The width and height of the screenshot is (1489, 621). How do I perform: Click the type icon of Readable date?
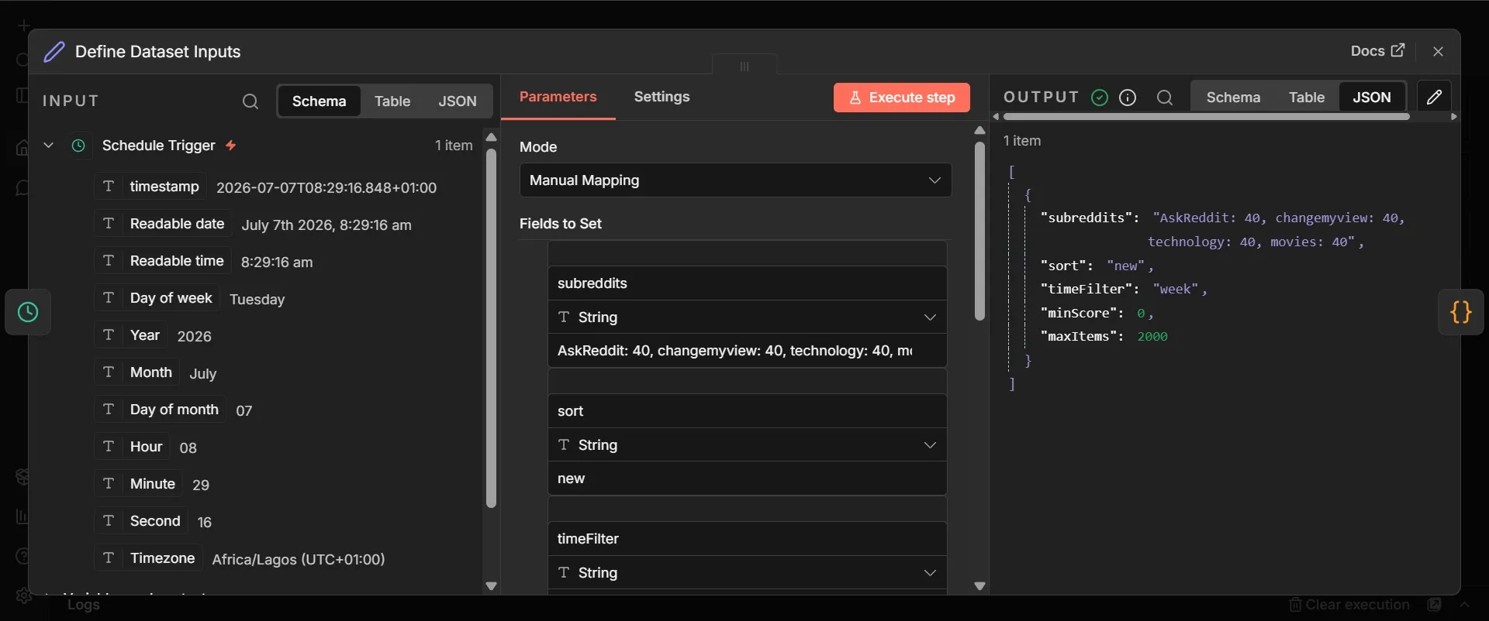(x=109, y=224)
